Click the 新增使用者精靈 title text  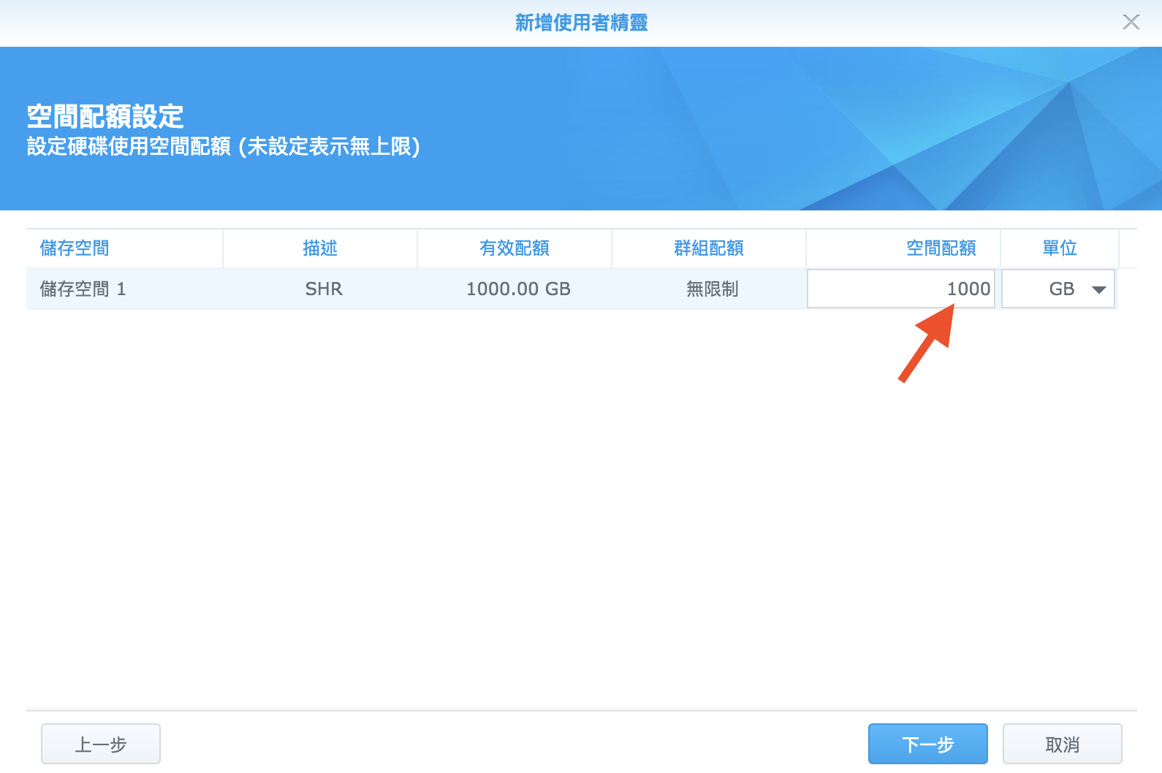point(581,23)
